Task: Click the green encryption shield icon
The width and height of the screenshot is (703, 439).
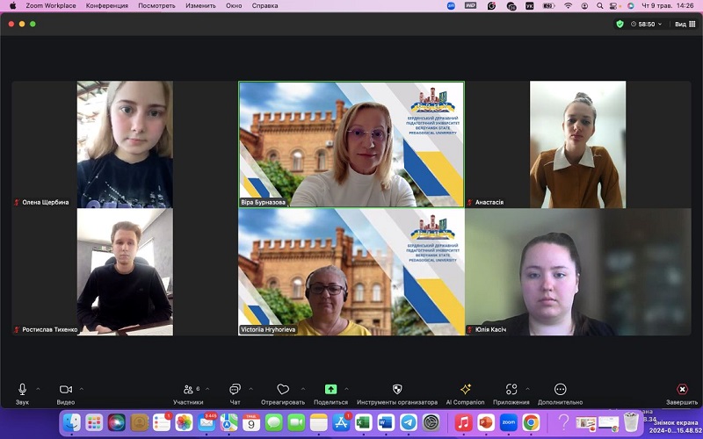Action: (620, 25)
